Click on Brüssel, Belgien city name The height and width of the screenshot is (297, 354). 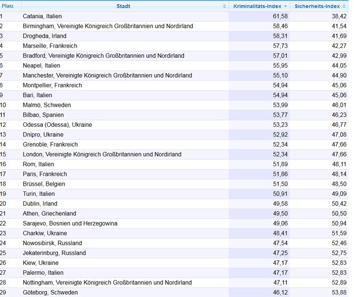click(44, 184)
